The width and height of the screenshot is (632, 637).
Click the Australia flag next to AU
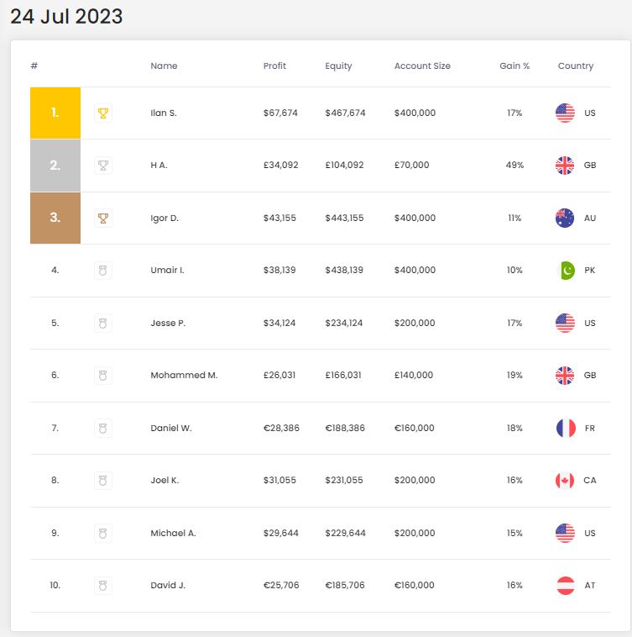pos(565,218)
